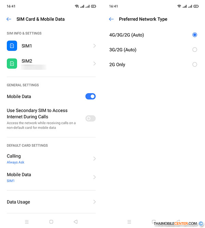Go back from SIM Card & Mobile Data
Screen dimensions: 205x228
[x=9, y=19]
